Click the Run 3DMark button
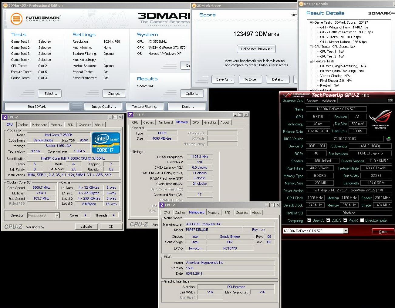The width and height of the screenshot is (395, 308). [37, 107]
